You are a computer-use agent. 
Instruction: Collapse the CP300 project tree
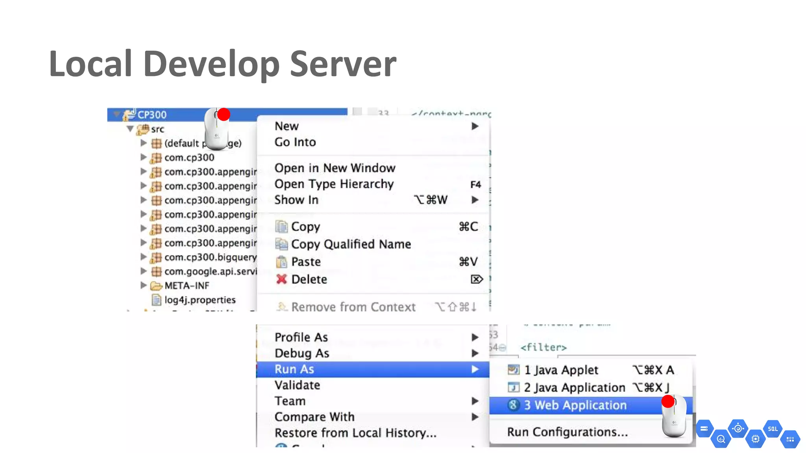pos(116,114)
